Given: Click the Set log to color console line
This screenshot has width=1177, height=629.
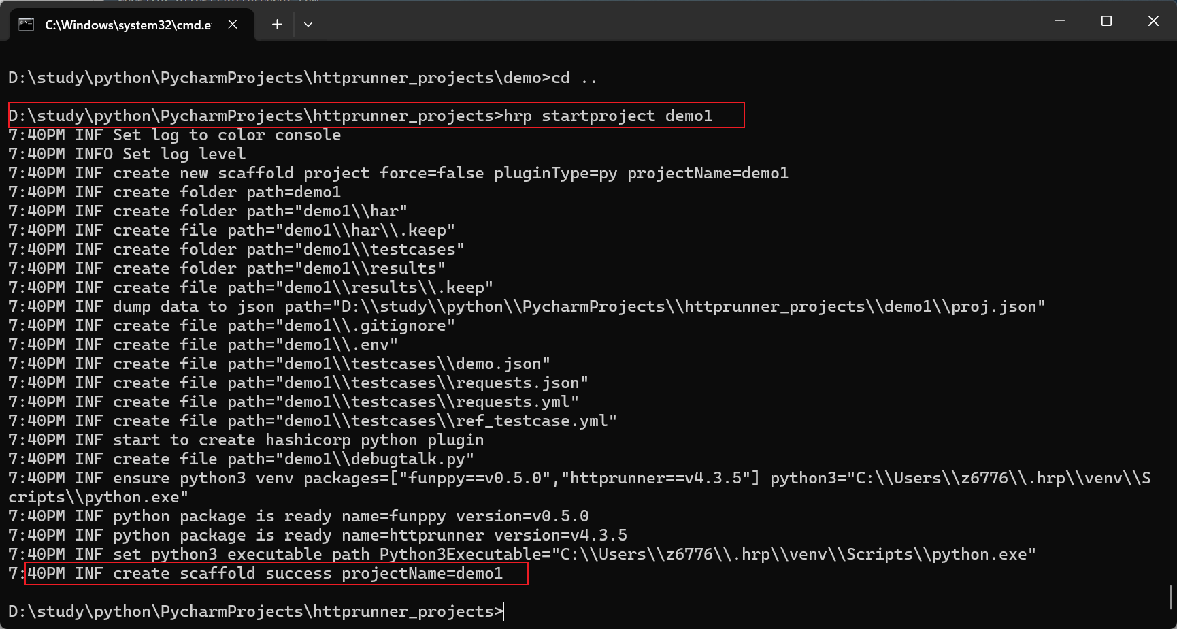Looking at the screenshot, I should pyautogui.click(x=175, y=134).
